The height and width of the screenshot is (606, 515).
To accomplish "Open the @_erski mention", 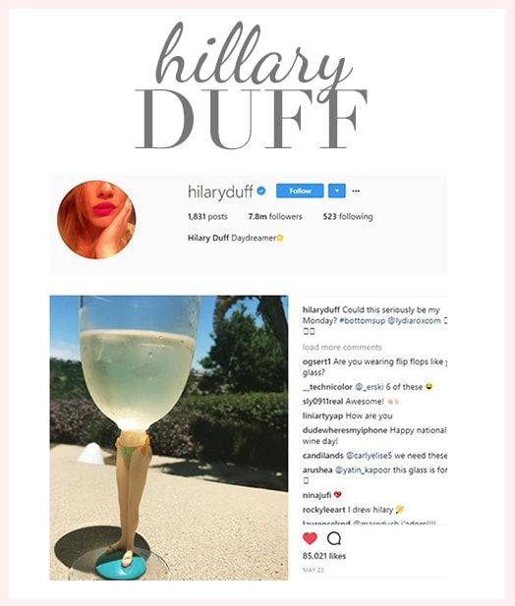I will coord(370,387).
